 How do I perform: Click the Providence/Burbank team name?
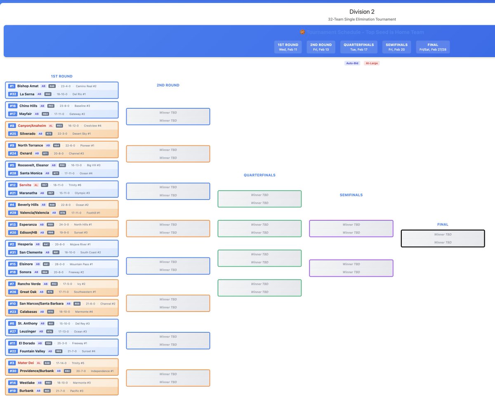[37, 371]
